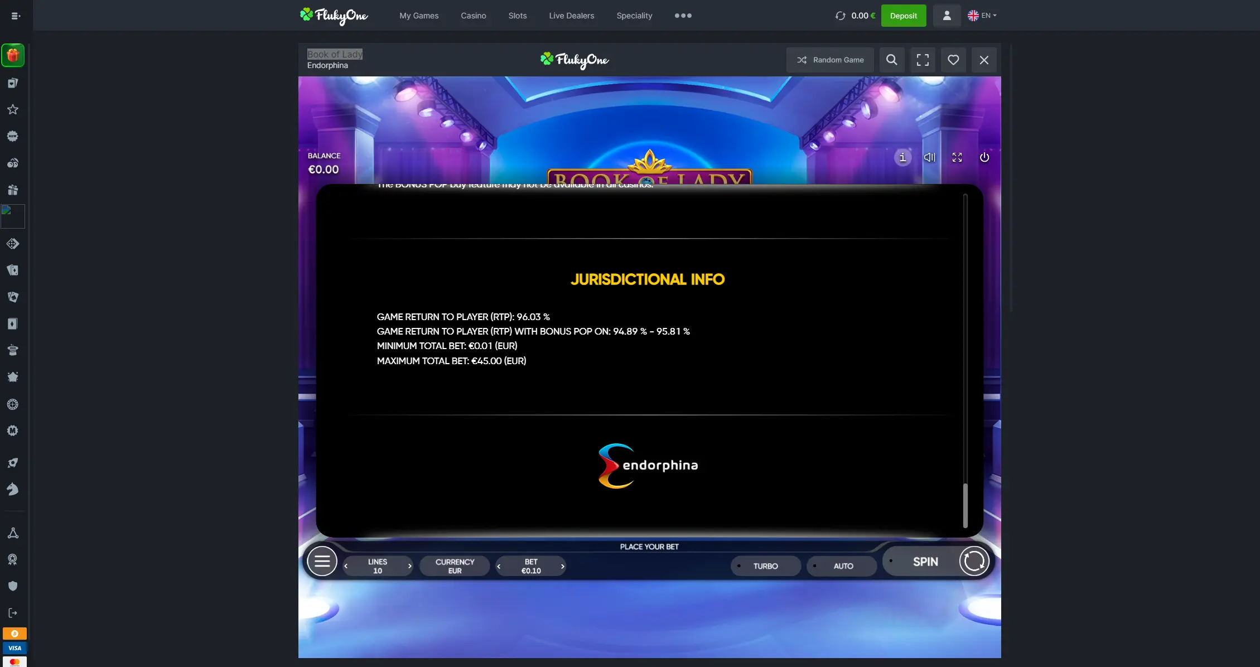Image resolution: width=1260 pixels, height=667 pixels.
Task: Open the M badge icon in sidebar
Action: (13, 431)
